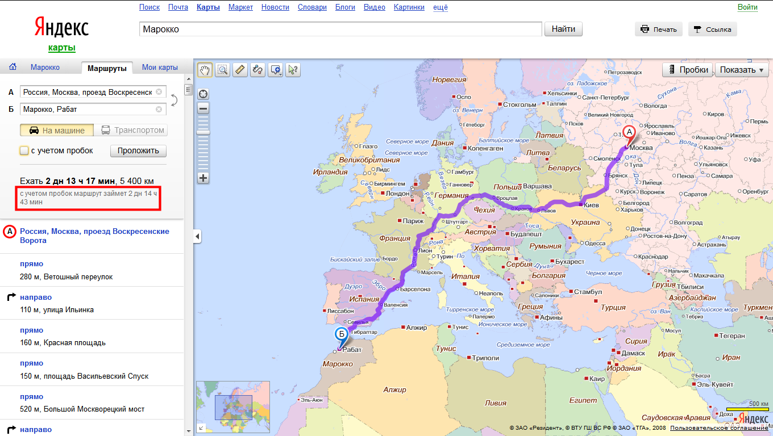
Task: Open Словари in top navigation
Action: pos(313,7)
